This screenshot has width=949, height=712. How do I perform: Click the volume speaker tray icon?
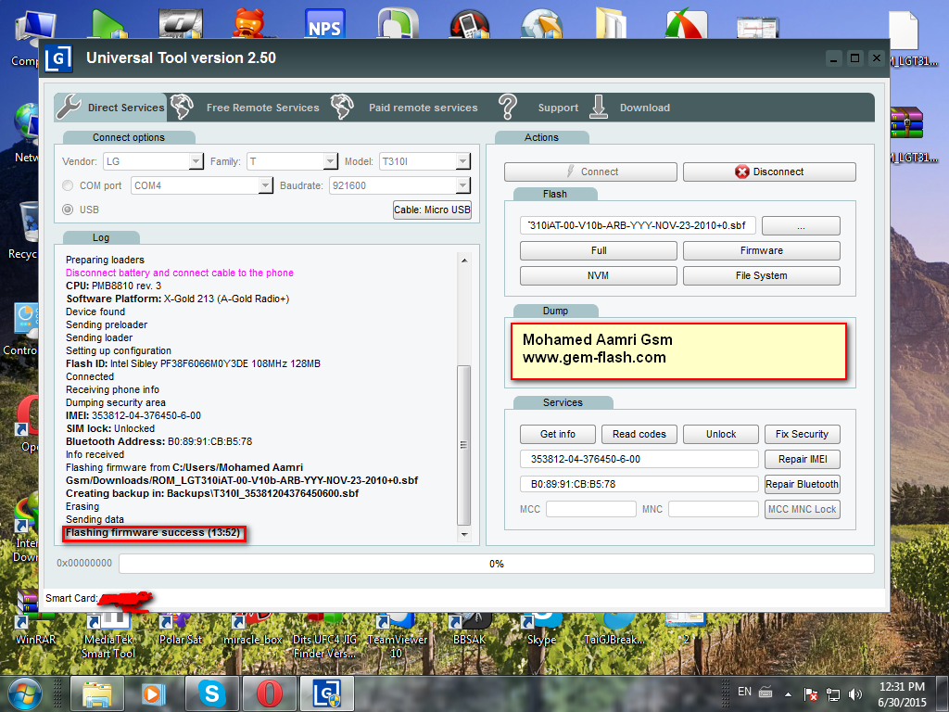point(855,694)
